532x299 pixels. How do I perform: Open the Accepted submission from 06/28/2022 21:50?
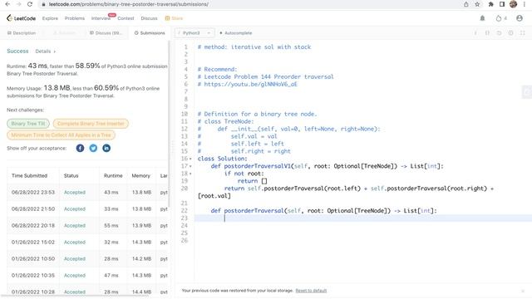click(x=75, y=208)
